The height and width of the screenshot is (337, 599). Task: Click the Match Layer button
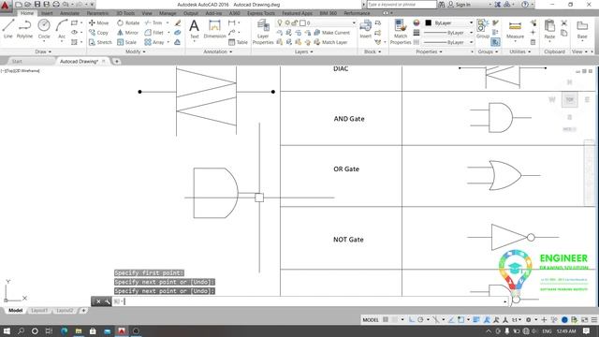[330, 42]
